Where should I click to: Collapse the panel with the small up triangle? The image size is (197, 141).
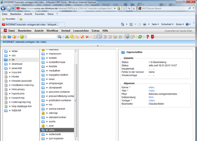pyautogui.click(x=98, y=46)
